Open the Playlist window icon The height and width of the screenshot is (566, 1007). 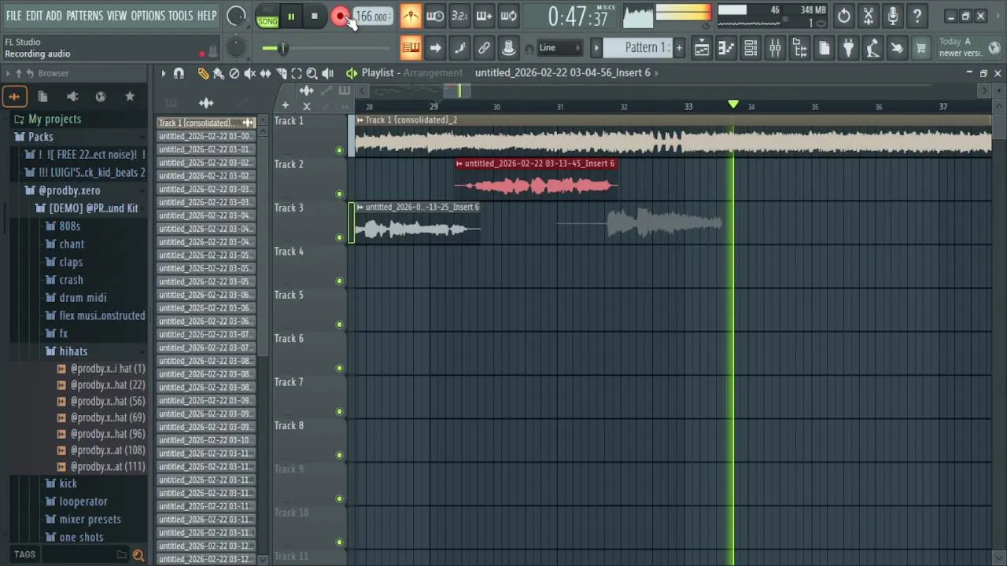pyautogui.click(x=702, y=48)
